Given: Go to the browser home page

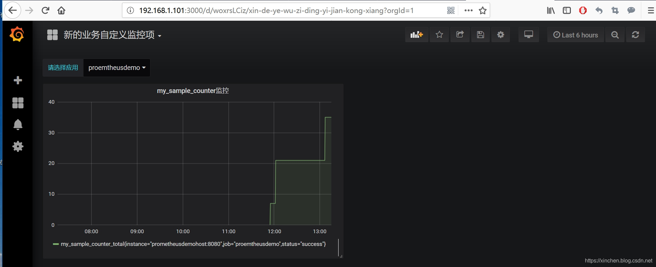Looking at the screenshot, I should 61,10.
